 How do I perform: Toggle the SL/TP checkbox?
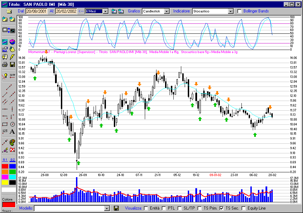click(x=180, y=208)
